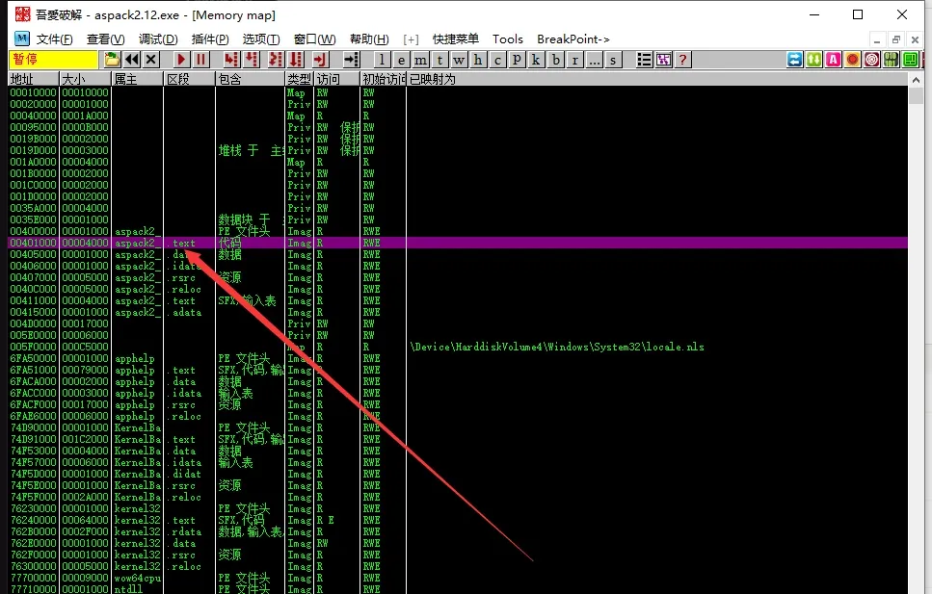Click the red question mark help icon
Image resolution: width=932 pixels, height=594 pixels.
pyautogui.click(x=683, y=60)
